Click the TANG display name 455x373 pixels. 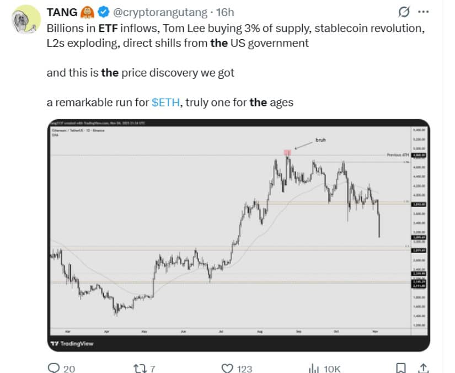[62, 12]
